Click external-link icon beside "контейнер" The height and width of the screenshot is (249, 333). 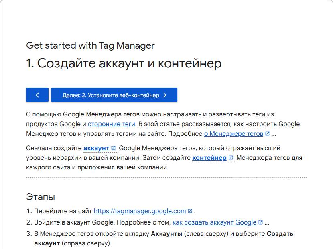tap(231, 158)
